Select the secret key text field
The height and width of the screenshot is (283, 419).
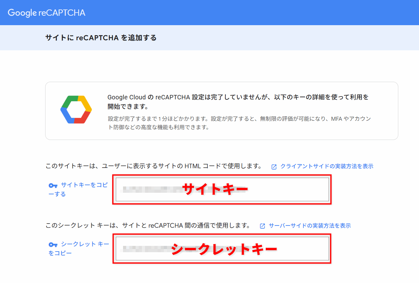pyautogui.click(x=222, y=248)
